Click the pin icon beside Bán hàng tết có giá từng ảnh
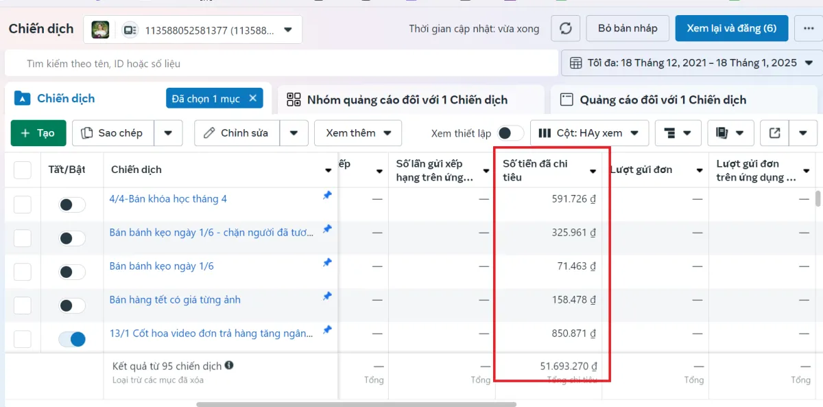 coord(327,296)
